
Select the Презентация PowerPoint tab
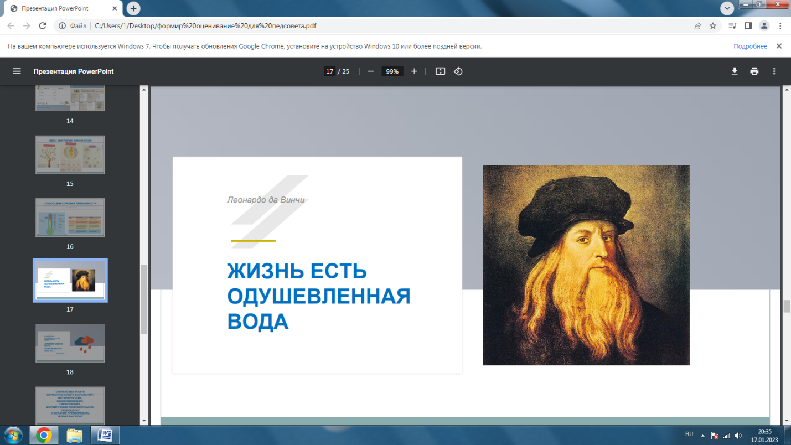(x=62, y=9)
